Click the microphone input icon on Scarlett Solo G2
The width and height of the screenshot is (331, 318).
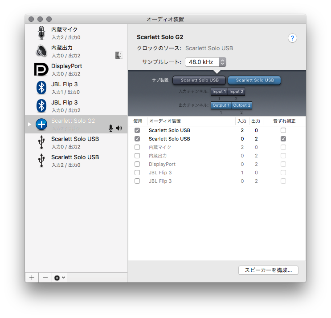click(110, 128)
